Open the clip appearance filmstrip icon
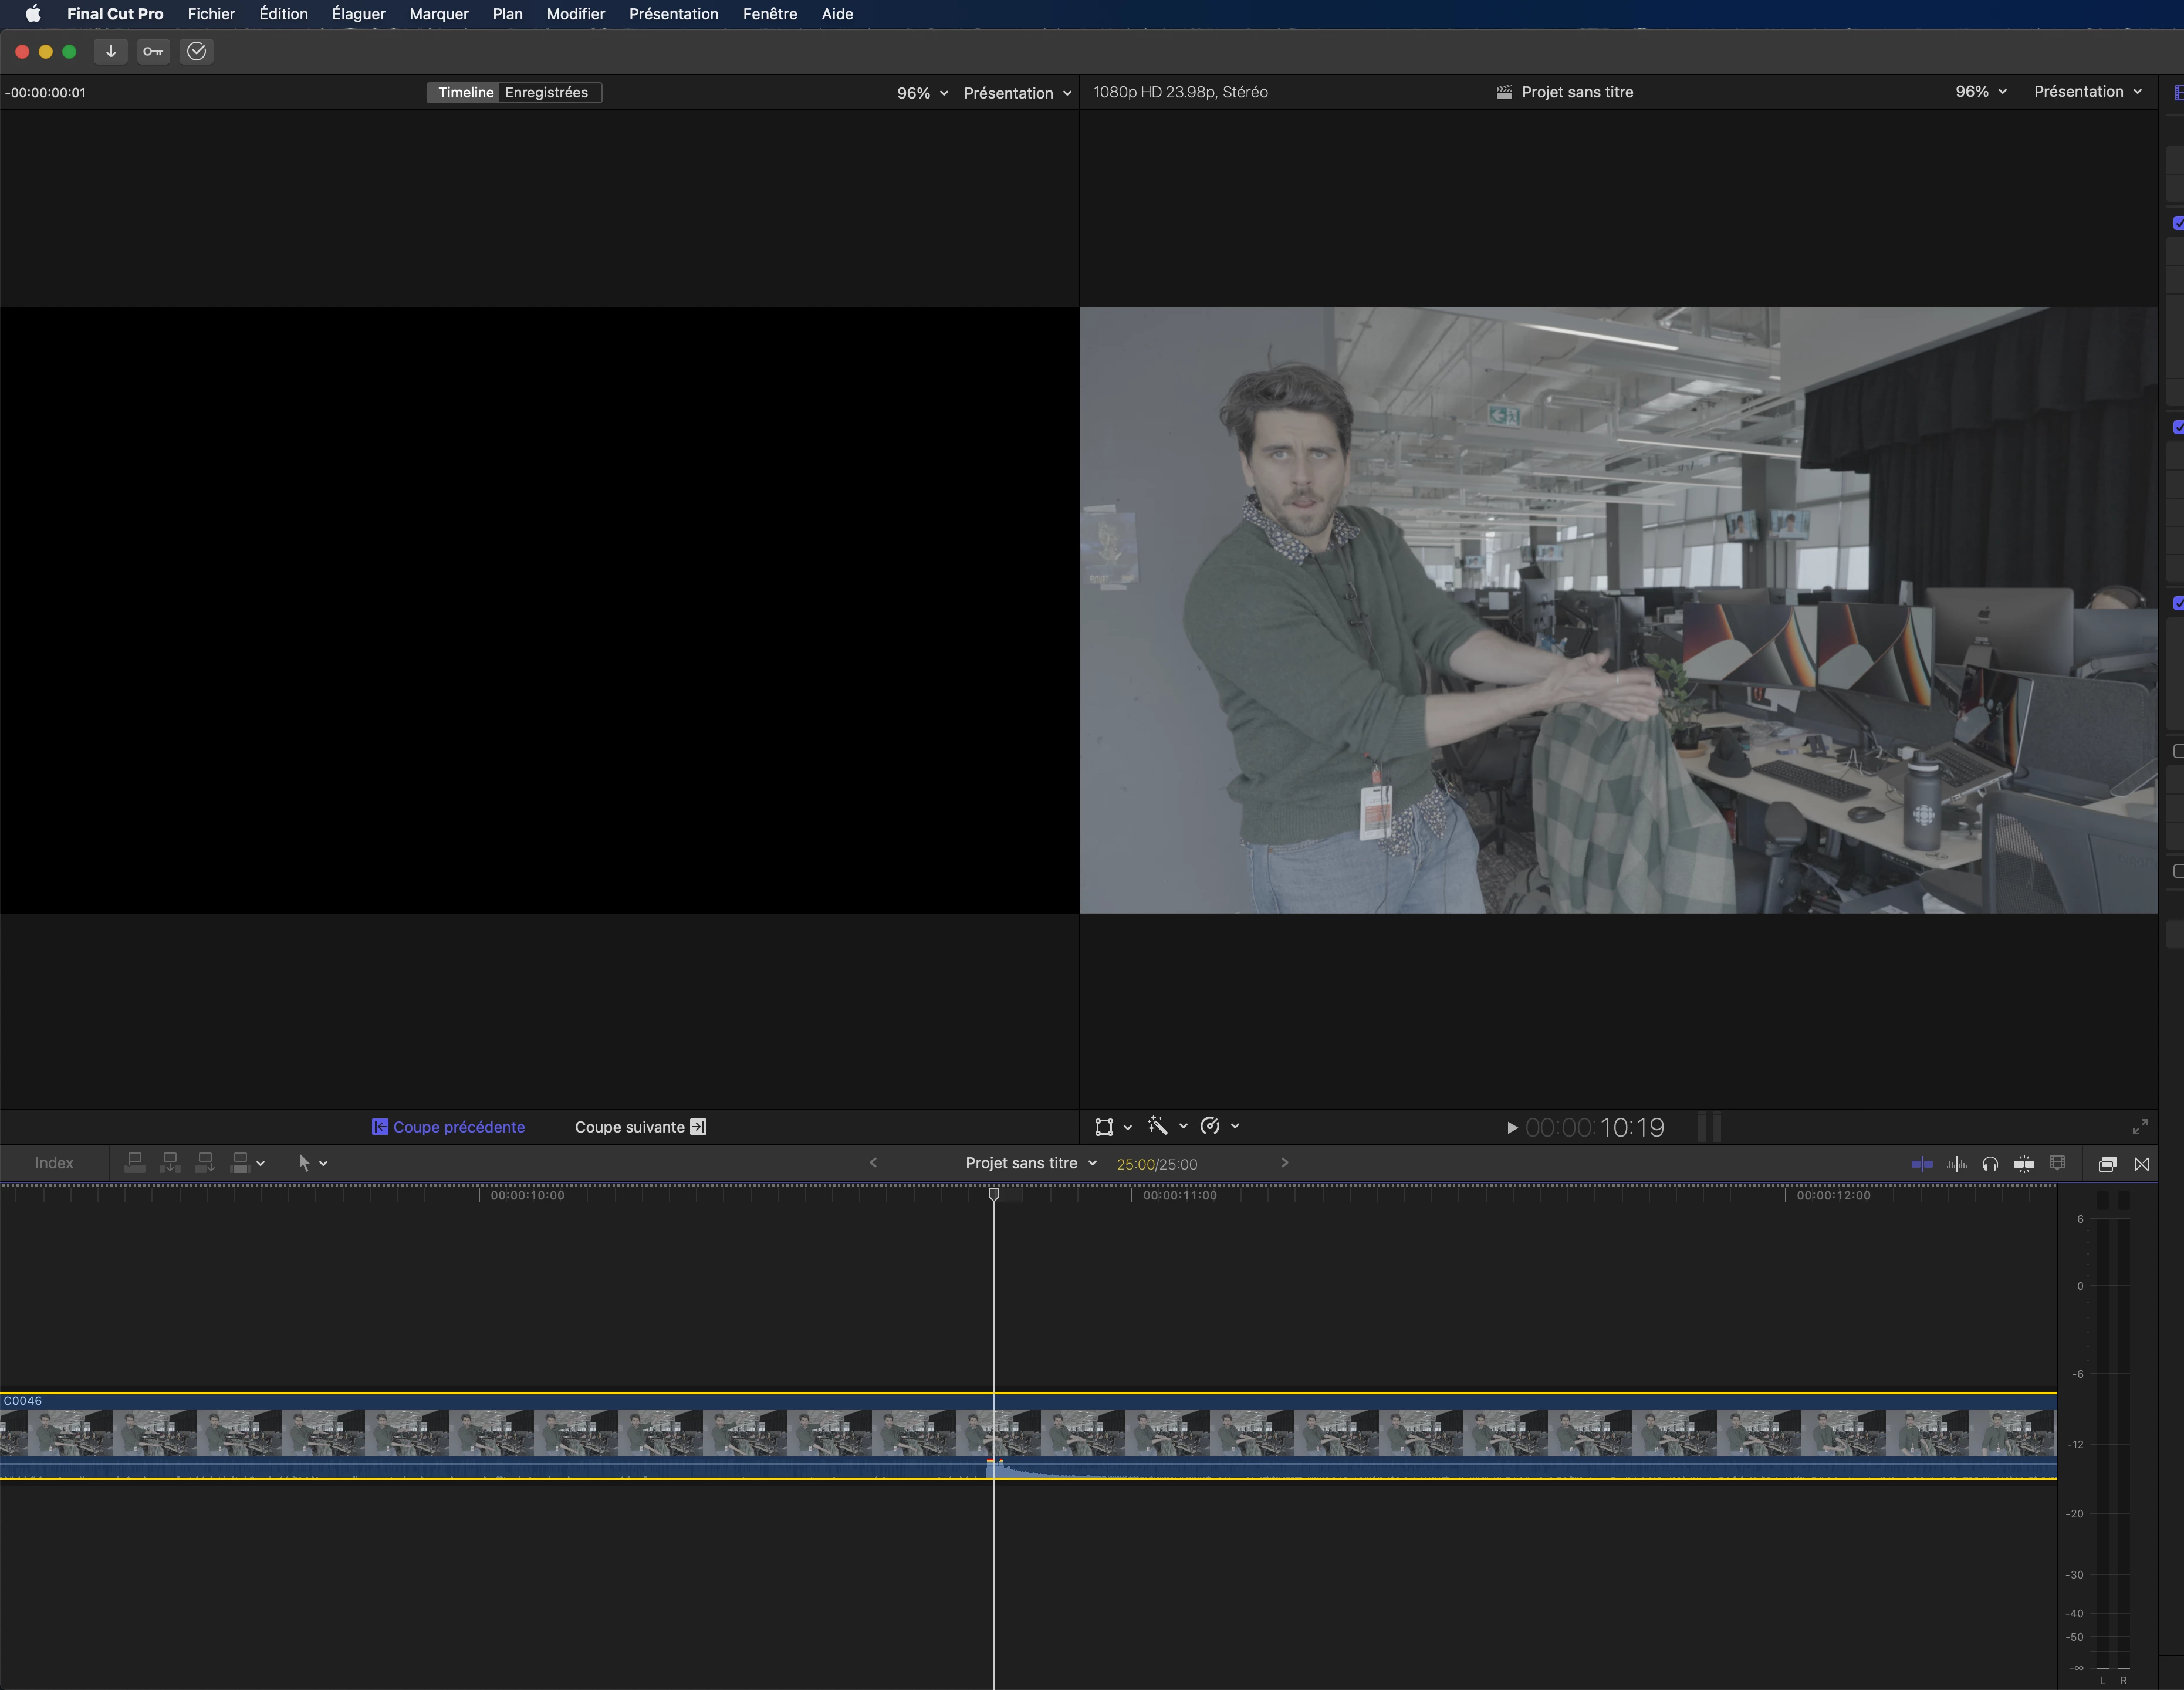This screenshot has width=2184, height=1690. tap(2057, 1163)
